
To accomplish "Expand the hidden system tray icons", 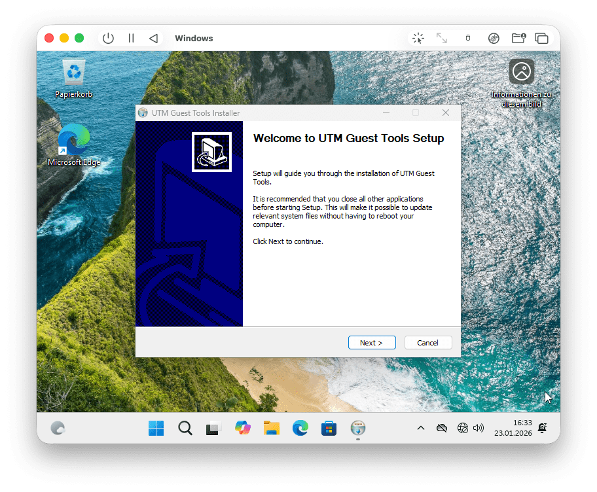I will (421, 429).
